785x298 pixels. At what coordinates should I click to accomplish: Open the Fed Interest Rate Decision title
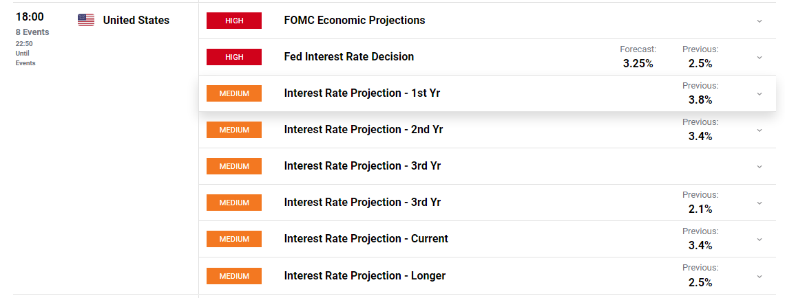[348, 57]
